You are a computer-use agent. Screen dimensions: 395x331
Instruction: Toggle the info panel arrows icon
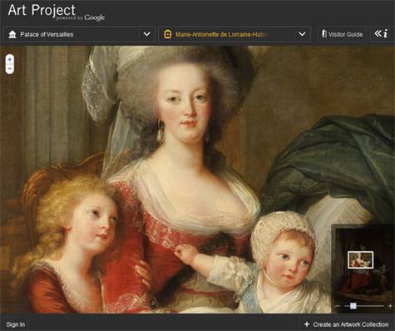(381, 34)
